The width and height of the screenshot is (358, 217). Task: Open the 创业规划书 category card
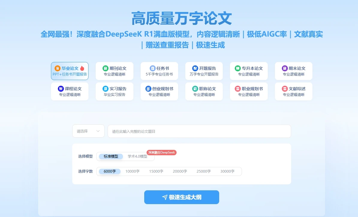pyautogui.click(x=159, y=91)
